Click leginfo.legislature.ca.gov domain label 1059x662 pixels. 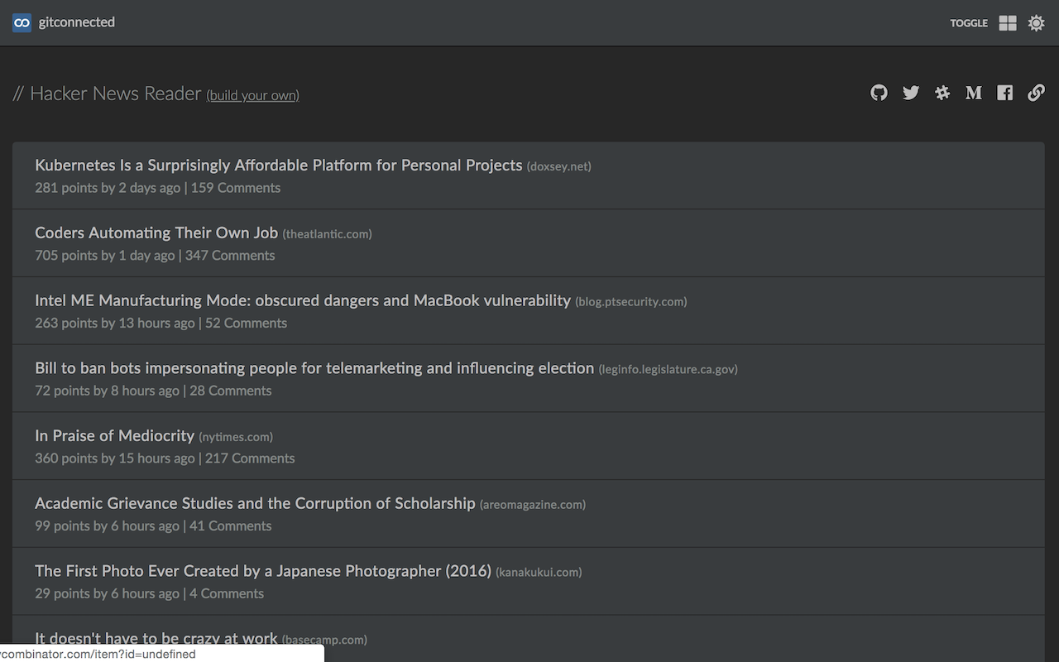tap(668, 369)
